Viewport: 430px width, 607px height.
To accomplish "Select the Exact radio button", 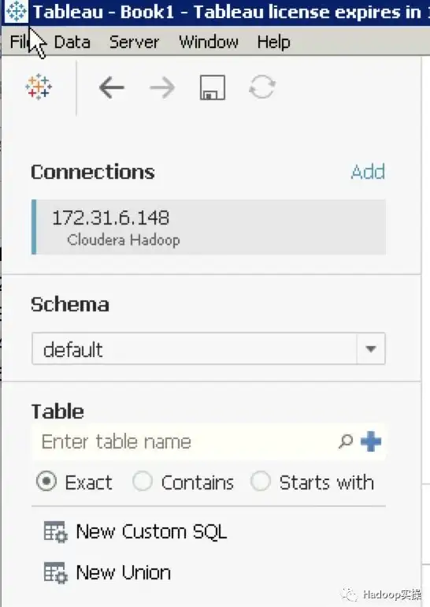I will (46, 482).
